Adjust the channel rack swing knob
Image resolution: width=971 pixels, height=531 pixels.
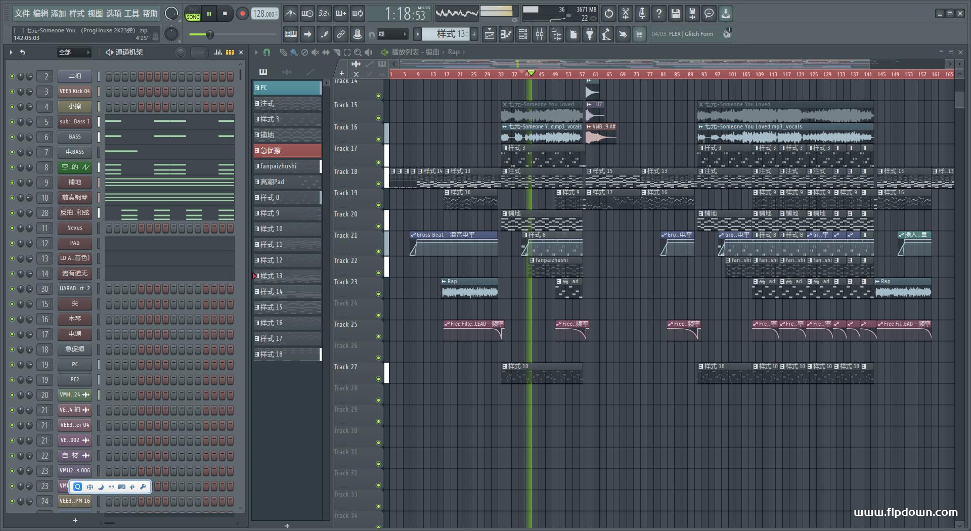click(x=181, y=52)
